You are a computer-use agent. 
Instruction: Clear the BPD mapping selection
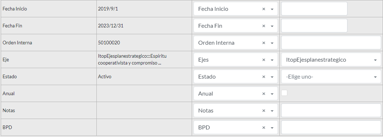click(263, 128)
